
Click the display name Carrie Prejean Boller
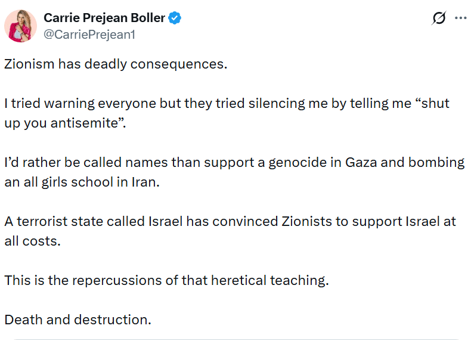(104, 18)
